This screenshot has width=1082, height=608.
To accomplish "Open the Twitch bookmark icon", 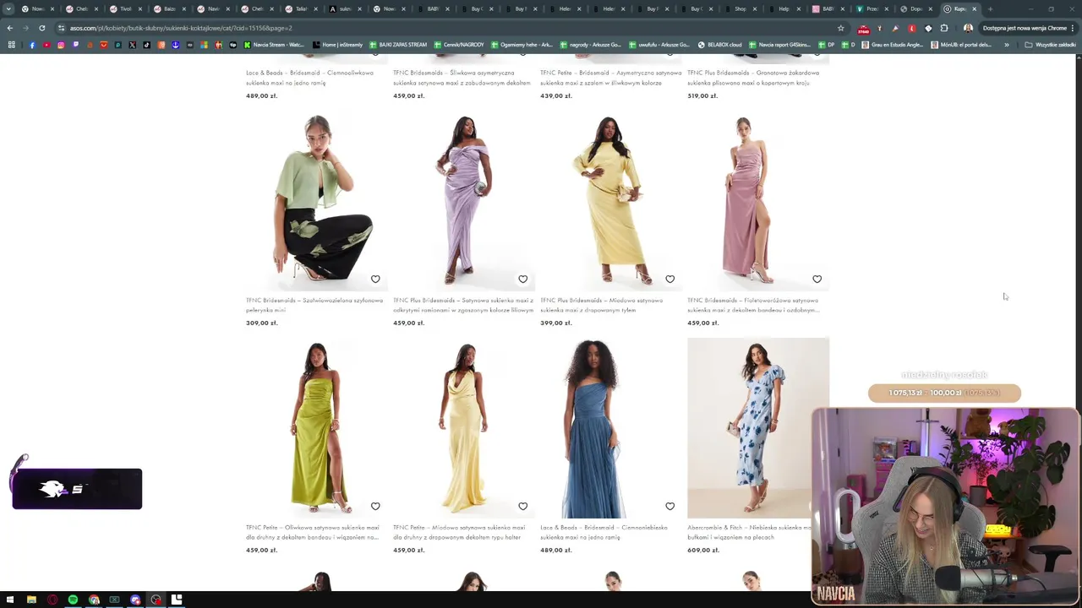I will [x=75, y=45].
